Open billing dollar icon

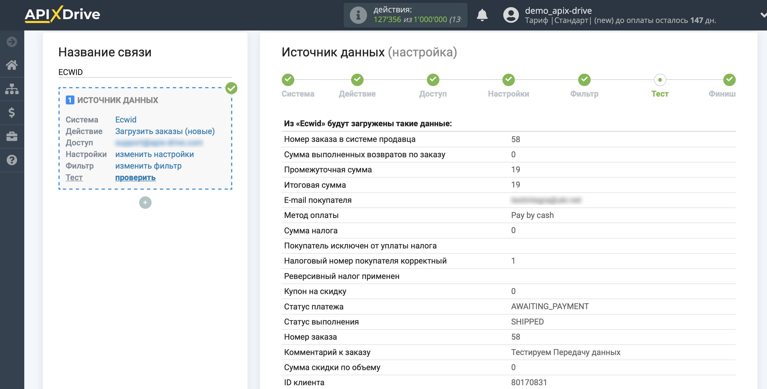point(12,112)
